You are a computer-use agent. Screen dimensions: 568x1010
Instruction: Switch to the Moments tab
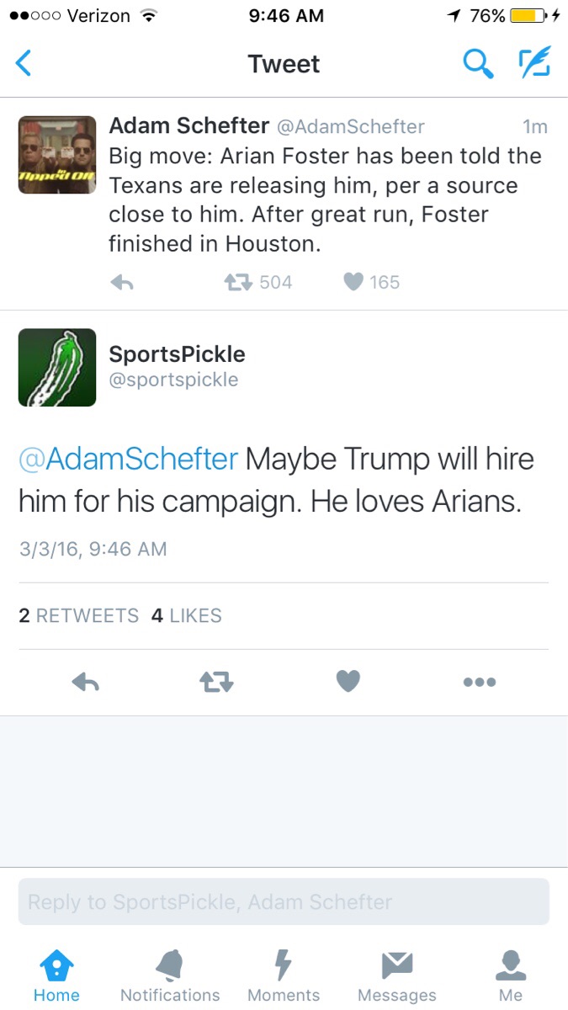tap(284, 976)
